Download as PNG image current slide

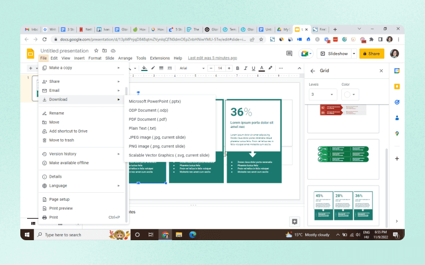point(170,146)
